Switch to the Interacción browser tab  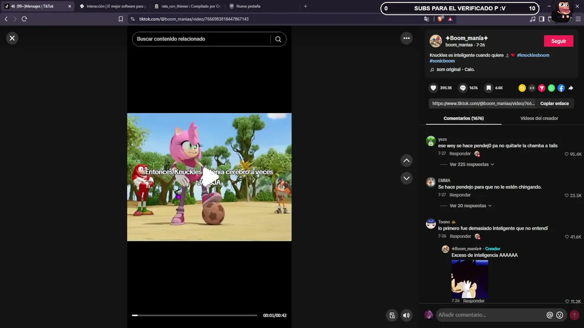point(113,6)
